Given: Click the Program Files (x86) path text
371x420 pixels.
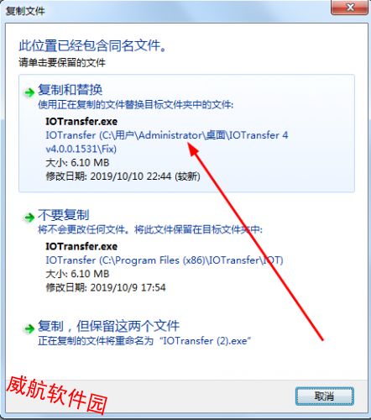Looking at the screenshot, I should pyautogui.click(x=165, y=260).
